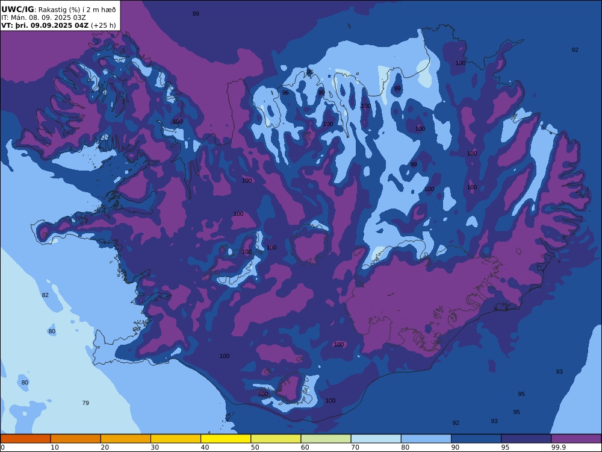Select the golden 30–40 legend swatch
The width and height of the screenshot is (602, 452).
[176, 439]
